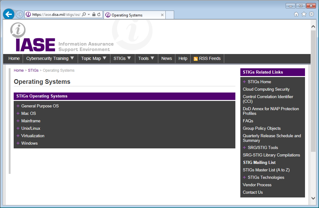
Task: Open the Mac OS entry
Action: (29, 113)
